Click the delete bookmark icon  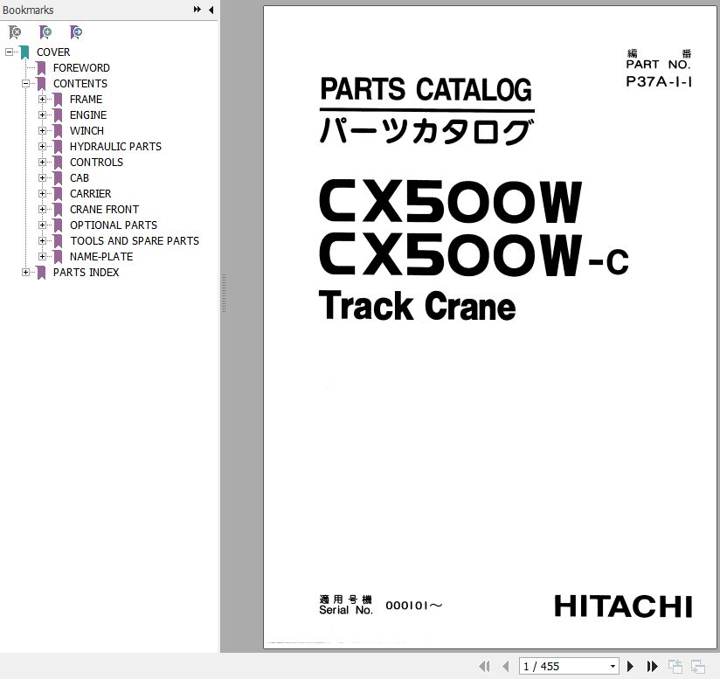click(15, 32)
